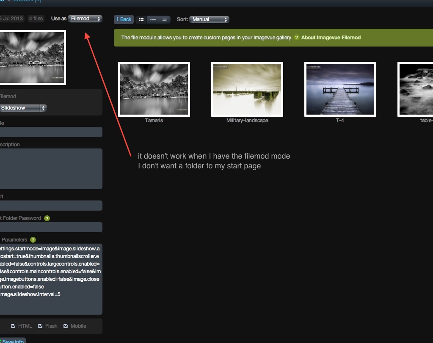Click the folder preview image on left
The width and height of the screenshot is (433, 343).
[x=32, y=58]
